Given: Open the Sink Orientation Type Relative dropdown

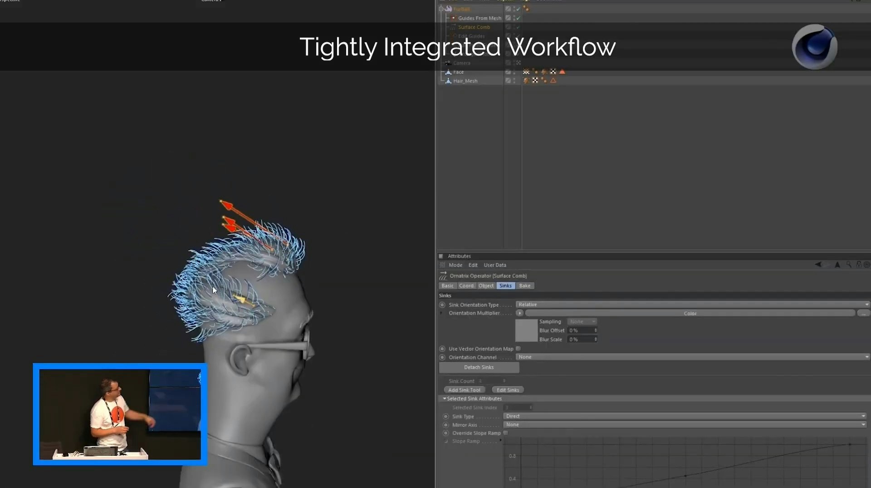Looking at the screenshot, I should pyautogui.click(x=693, y=304).
